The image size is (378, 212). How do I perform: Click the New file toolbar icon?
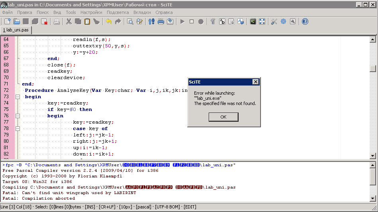8,21
